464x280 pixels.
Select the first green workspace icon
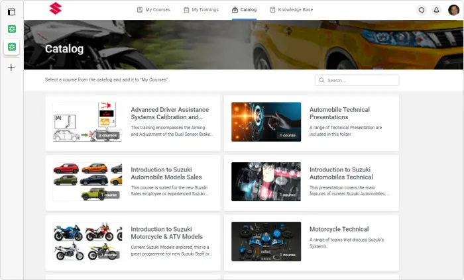(12, 29)
